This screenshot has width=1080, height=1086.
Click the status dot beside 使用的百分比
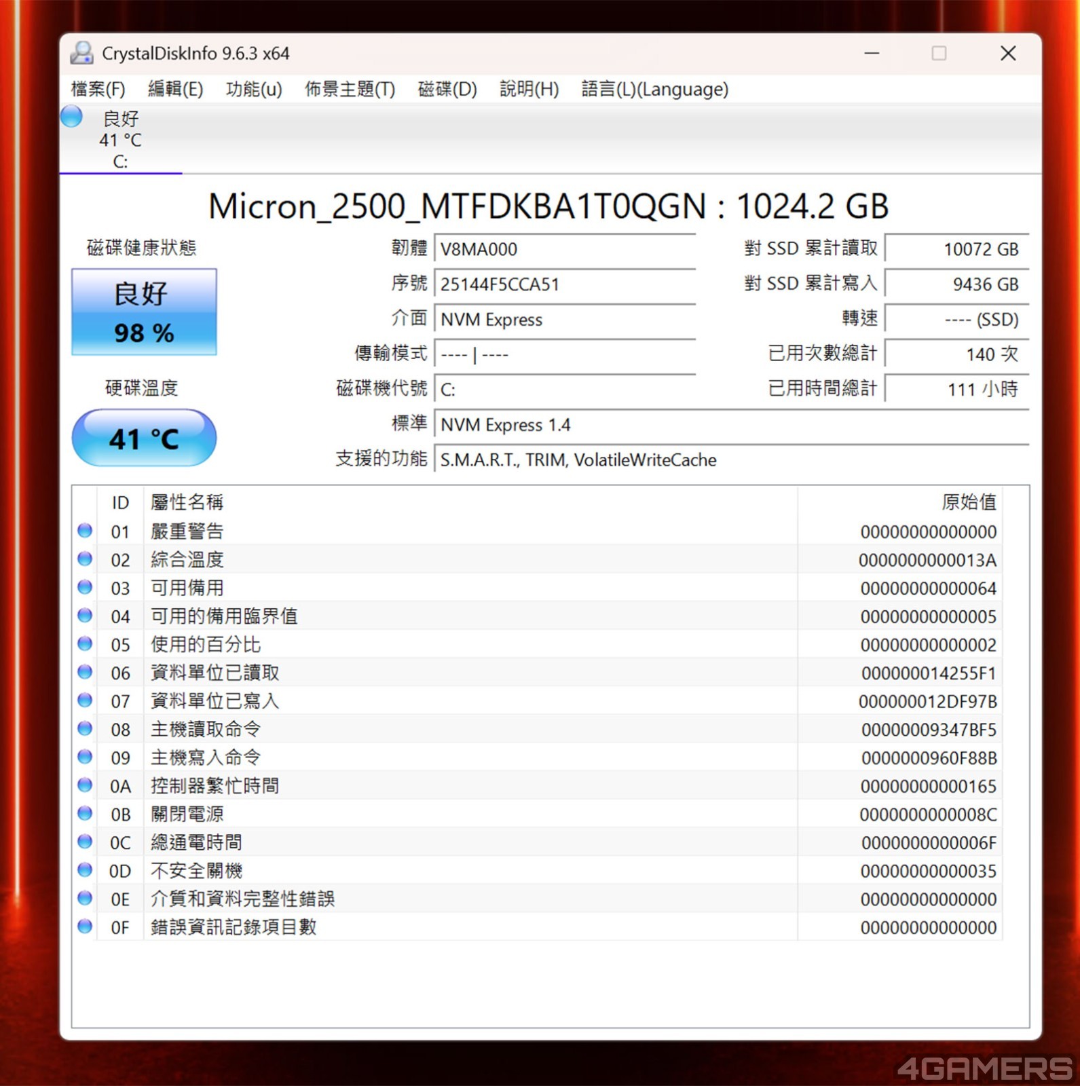click(x=85, y=643)
